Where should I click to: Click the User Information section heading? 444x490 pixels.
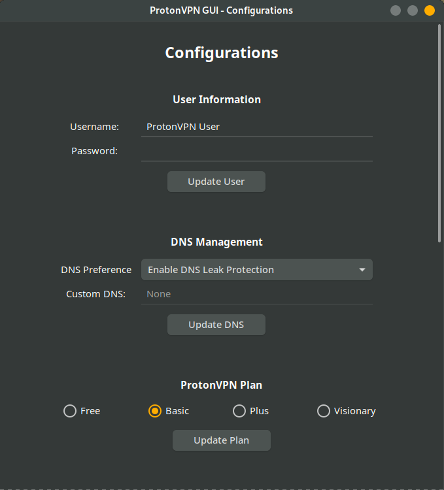point(216,99)
